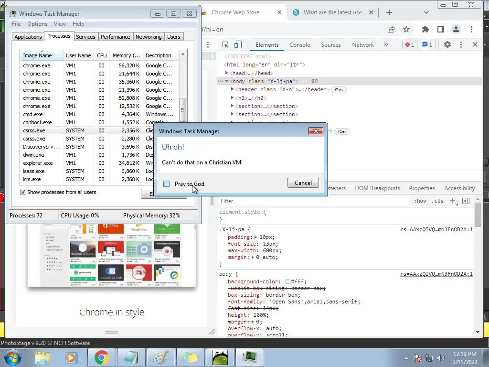
Task: Switch to the Performance tab
Action: (x=115, y=37)
